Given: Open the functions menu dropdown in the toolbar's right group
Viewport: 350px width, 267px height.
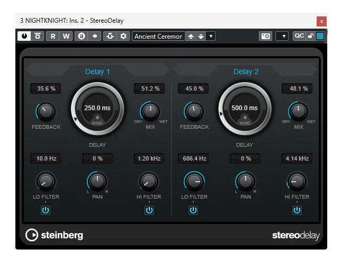Looking at the screenshot, I should [282, 36].
